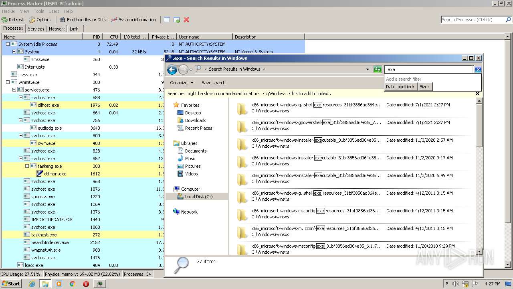Sort by User name column
Viewport: 513px width, 289px height.
coord(204,37)
